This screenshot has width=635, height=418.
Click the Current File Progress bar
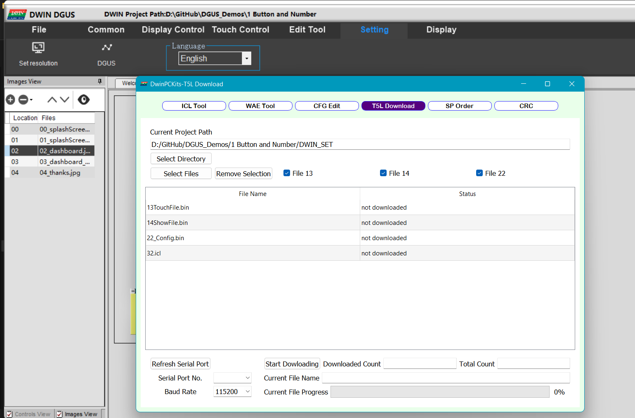[x=439, y=392]
